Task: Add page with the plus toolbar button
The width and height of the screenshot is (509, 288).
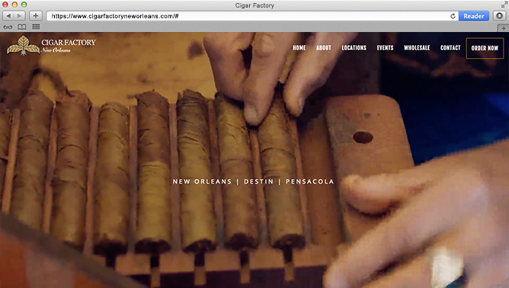Action: click(x=36, y=16)
